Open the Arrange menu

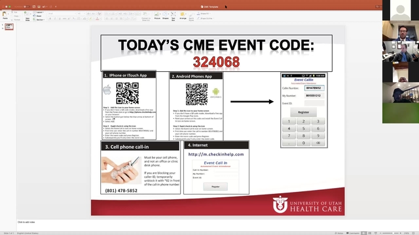tap(183, 16)
